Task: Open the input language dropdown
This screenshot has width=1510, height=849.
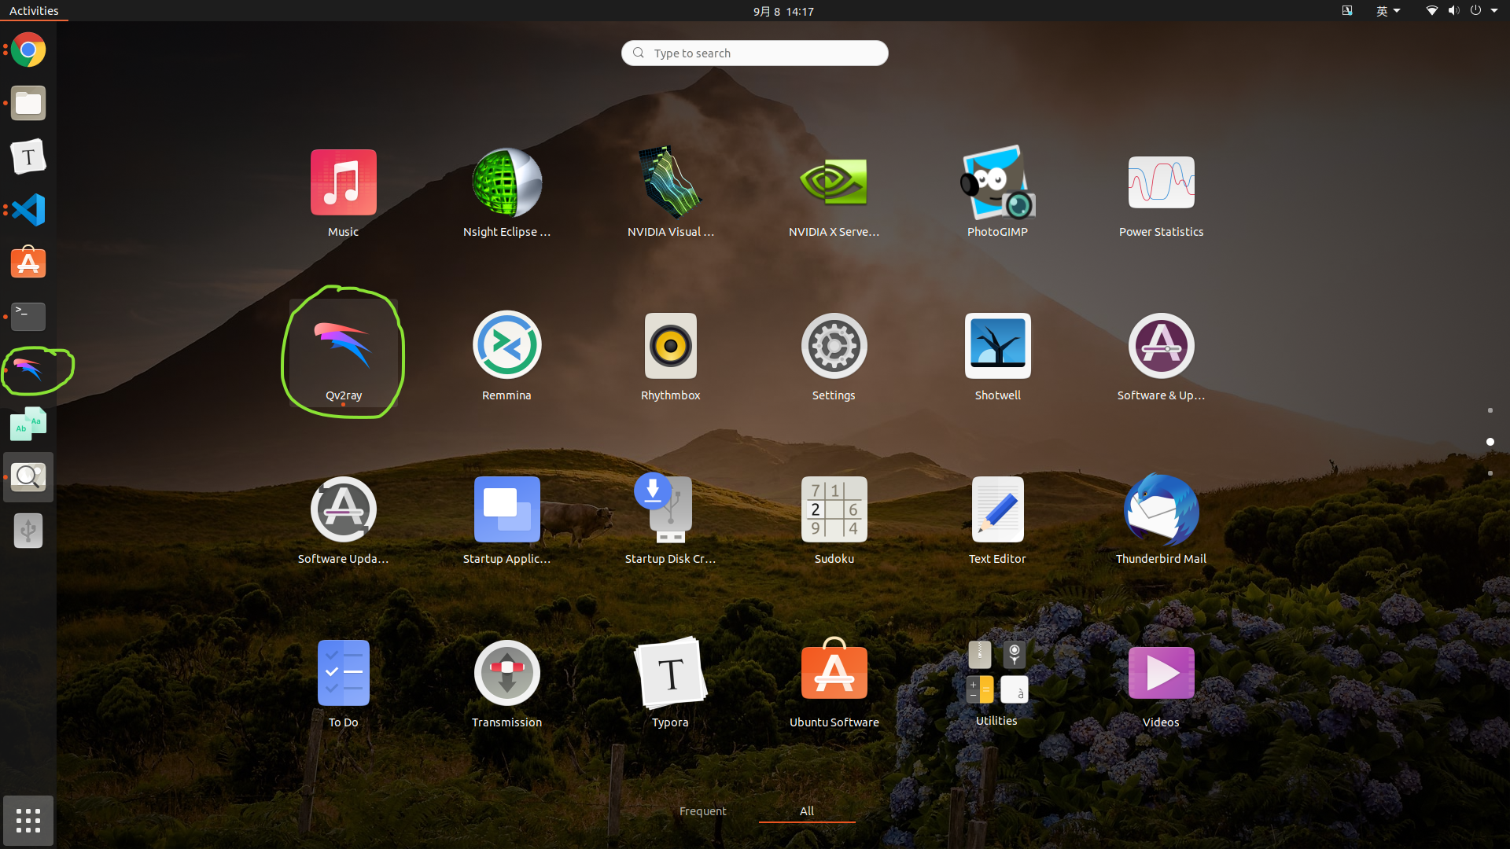Action: click(x=1388, y=11)
